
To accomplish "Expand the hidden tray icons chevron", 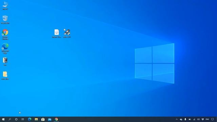I will (177, 119).
